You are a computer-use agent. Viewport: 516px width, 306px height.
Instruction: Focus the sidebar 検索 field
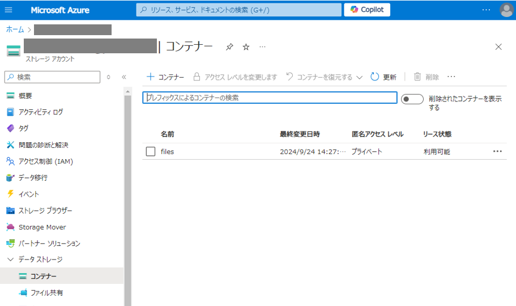click(52, 77)
